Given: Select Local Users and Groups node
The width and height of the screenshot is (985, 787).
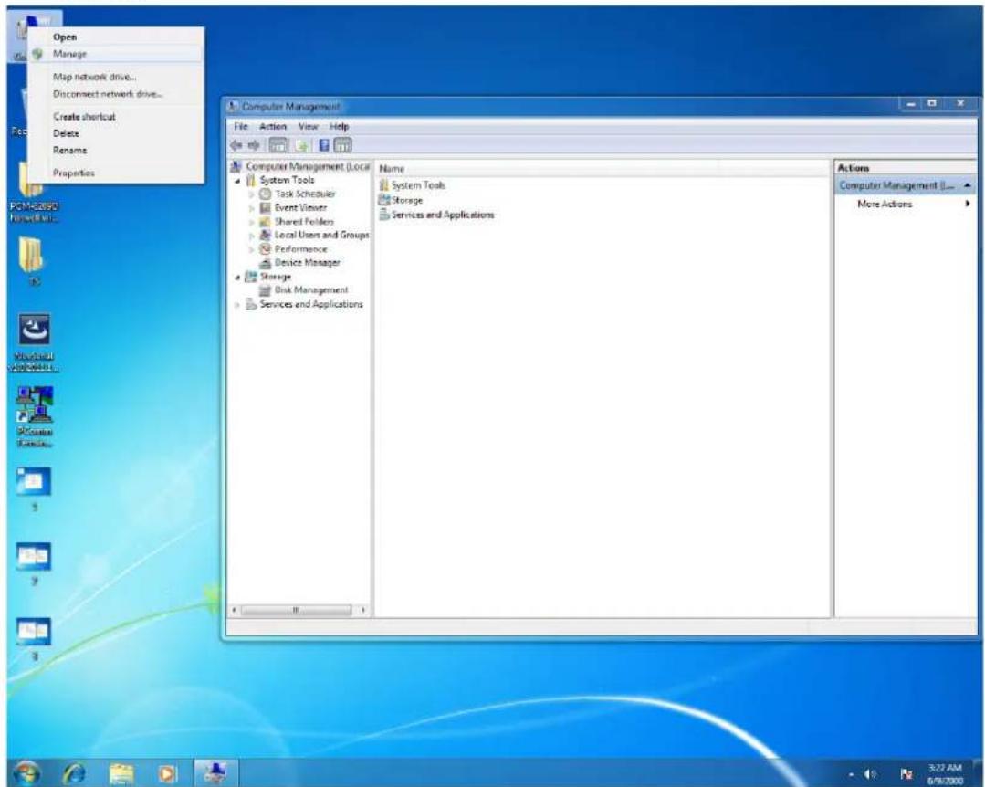Looking at the screenshot, I should (315, 235).
